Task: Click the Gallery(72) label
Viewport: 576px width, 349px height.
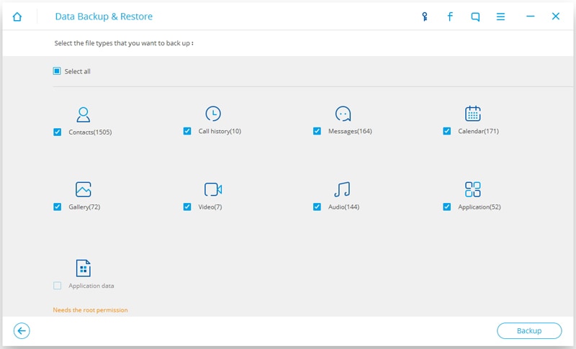Action: pyautogui.click(x=84, y=207)
